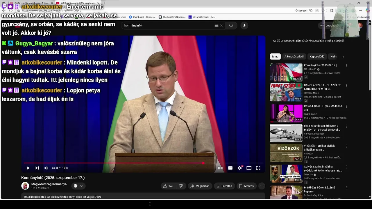Open options menu for Vízőrzők video
372x209 pixels.
(346, 146)
